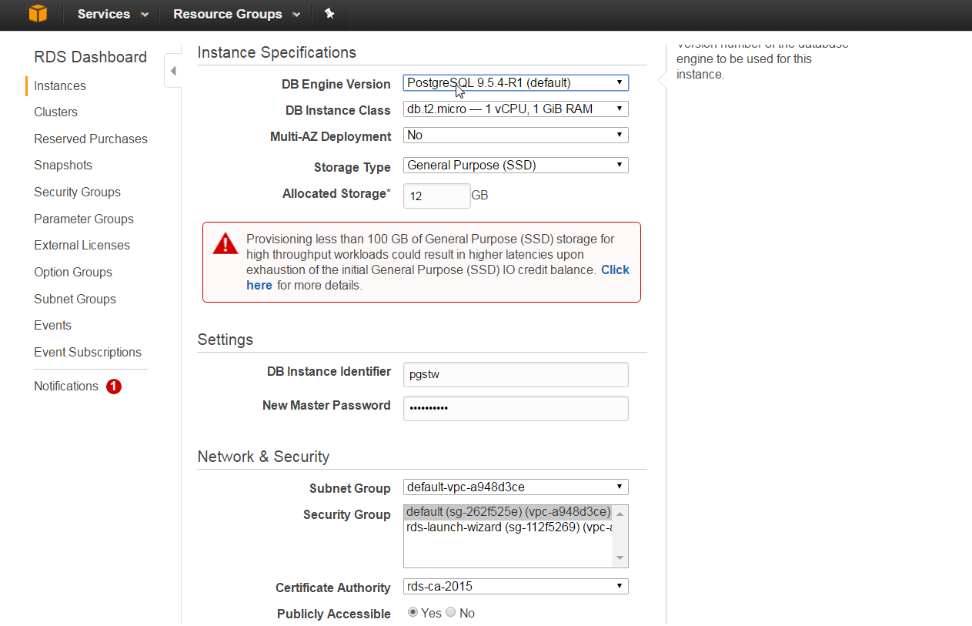The height and width of the screenshot is (626, 972).
Task: Select rds-launch-wizard security group entry
Action: click(x=508, y=527)
